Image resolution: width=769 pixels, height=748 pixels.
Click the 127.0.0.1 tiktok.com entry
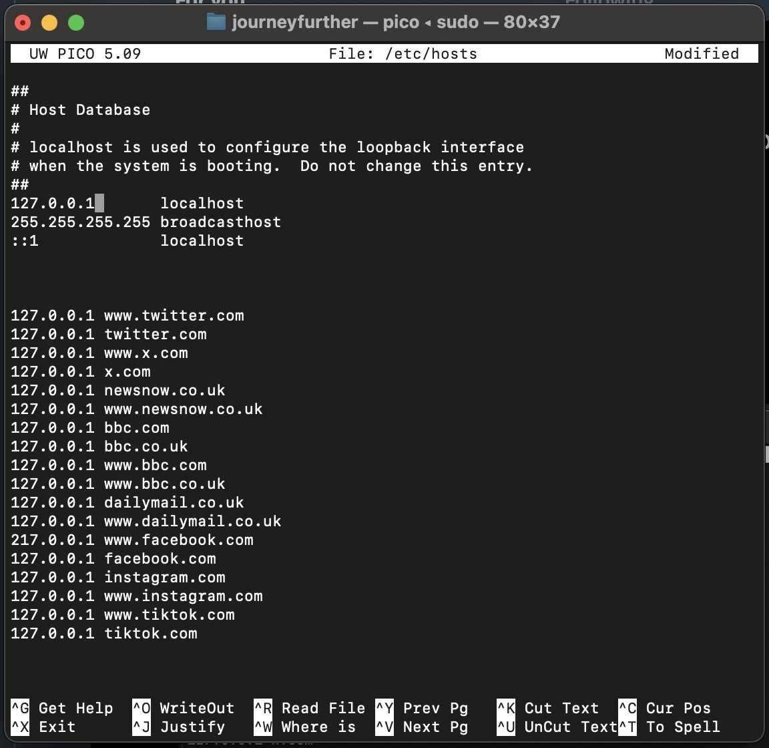(x=104, y=632)
